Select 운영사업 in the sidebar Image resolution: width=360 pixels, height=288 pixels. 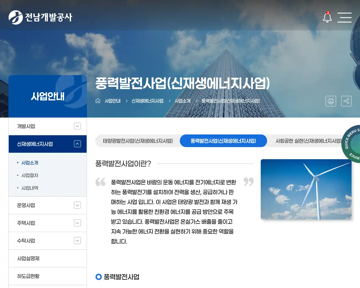48,205
